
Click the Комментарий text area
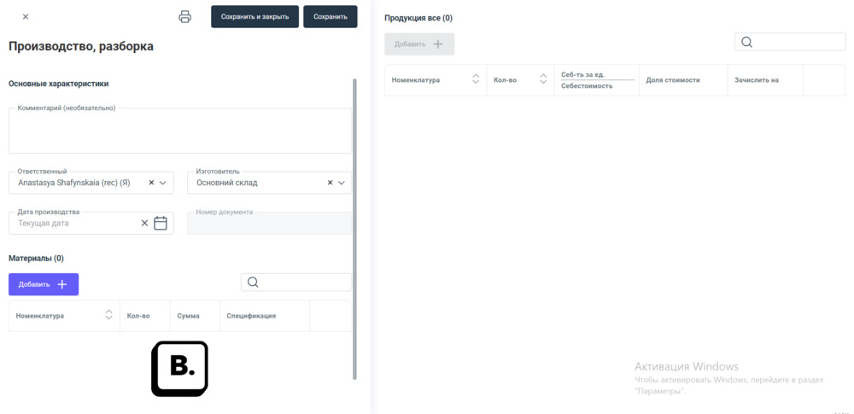(179, 132)
